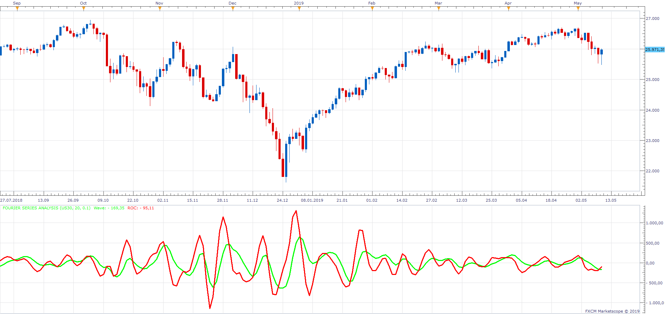The height and width of the screenshot is (314, 665).
Task: Click the 14.02 date axis label
Action: point(402,200)
